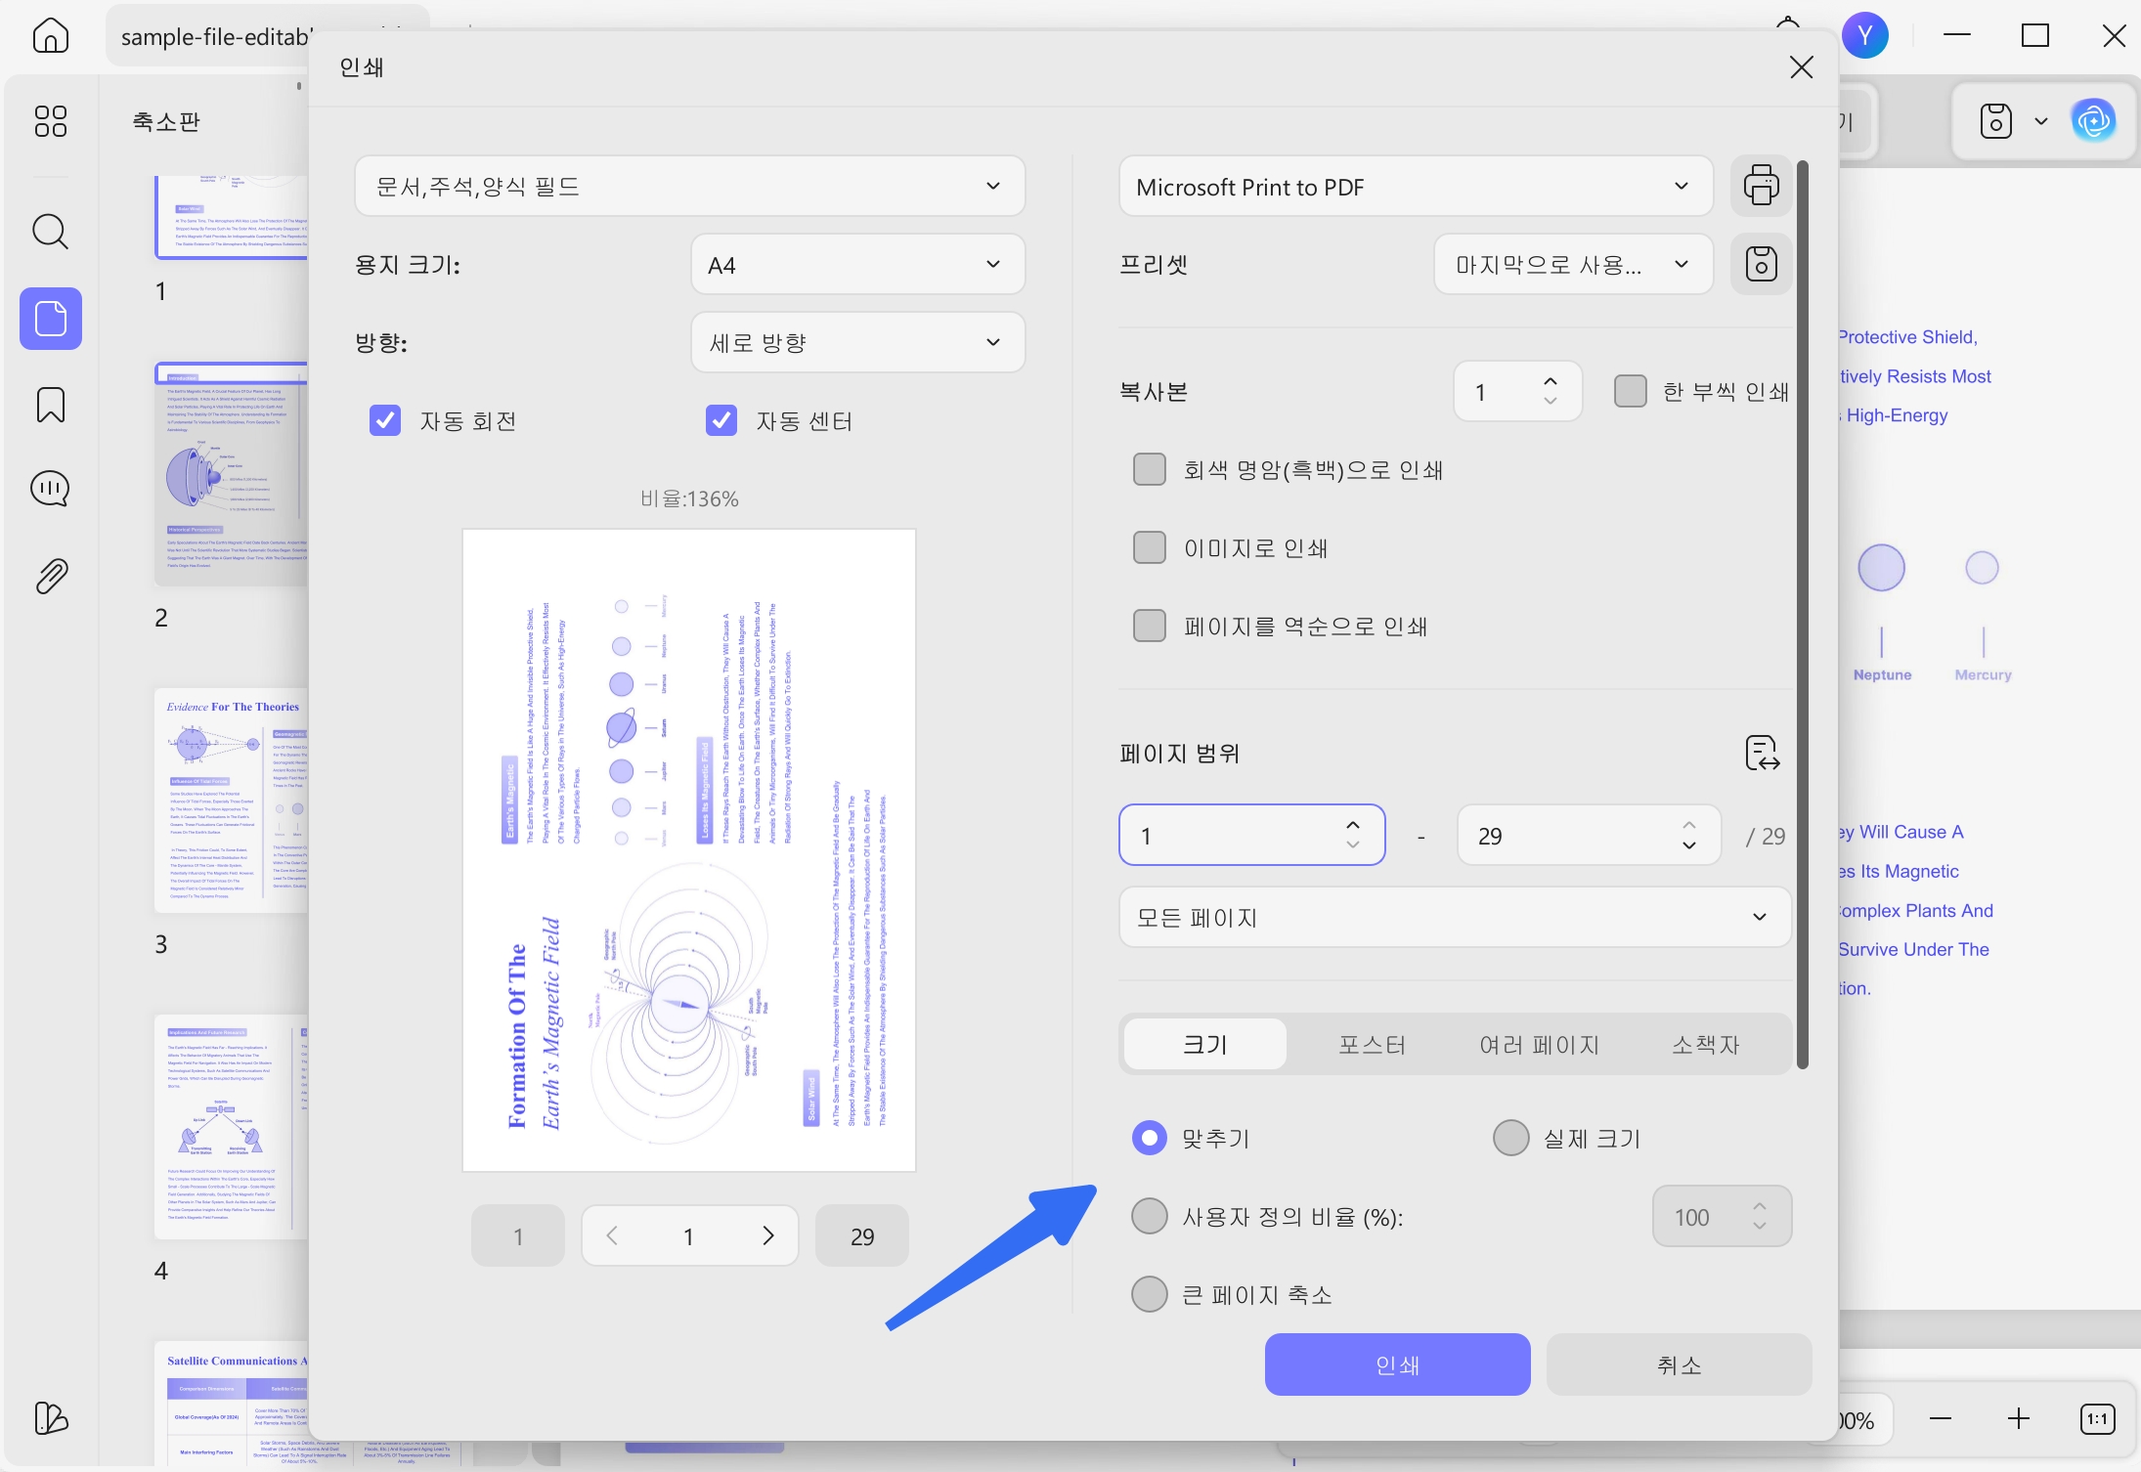
Task: Go to previous preview page arrow
Action: point(612,1236)
